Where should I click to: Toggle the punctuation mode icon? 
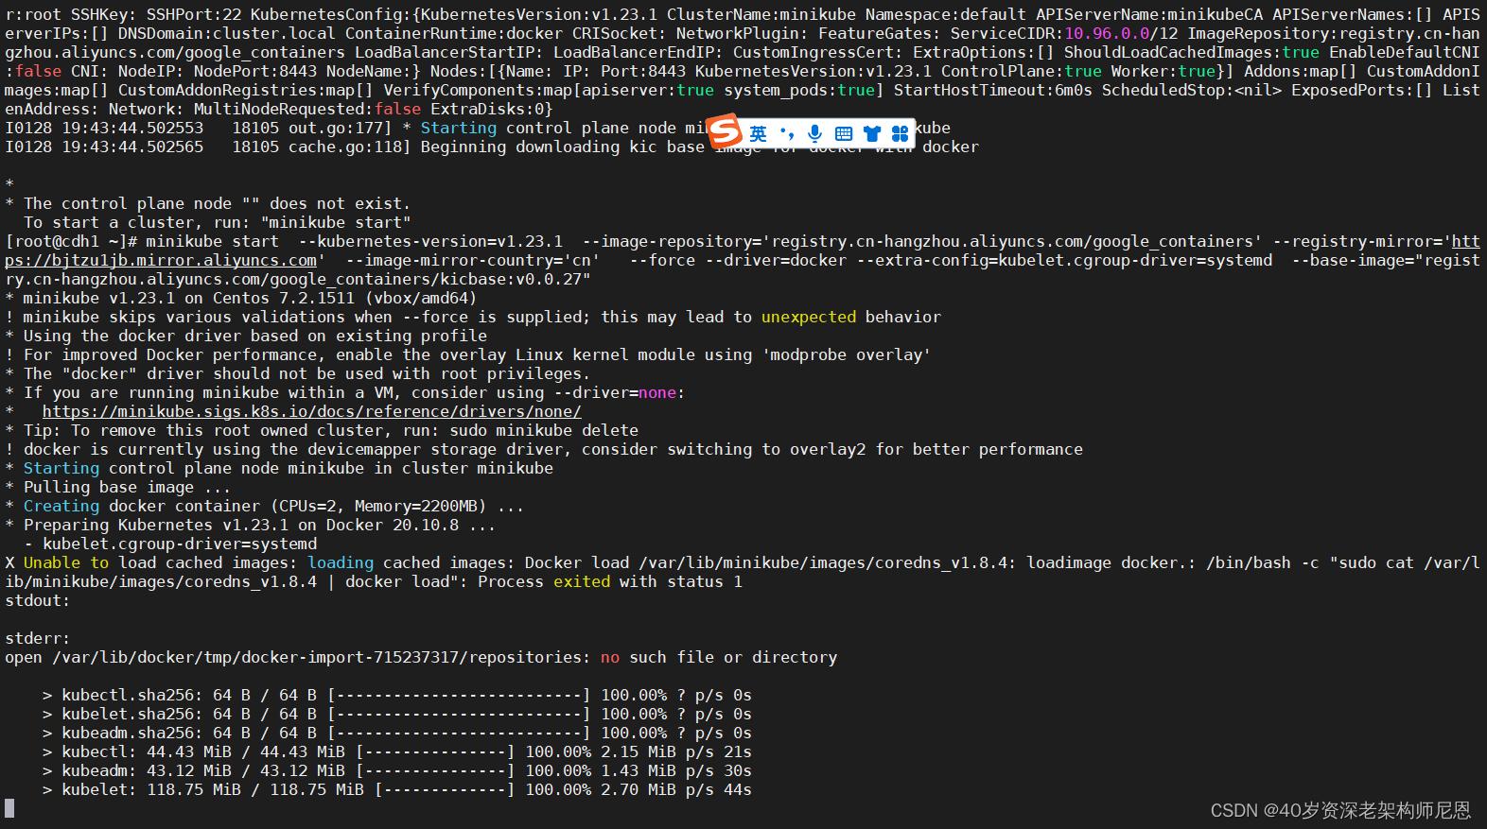786,134
